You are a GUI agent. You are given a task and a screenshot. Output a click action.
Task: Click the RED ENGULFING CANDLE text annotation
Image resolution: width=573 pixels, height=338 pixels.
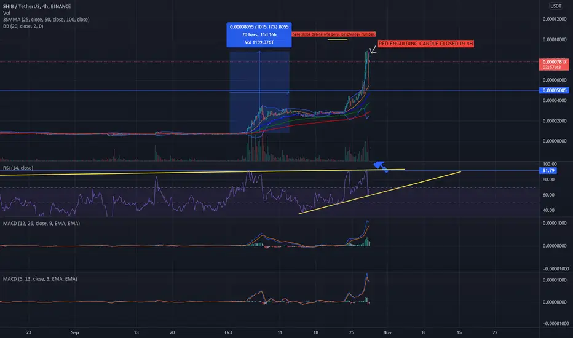(x=425, y=44)
